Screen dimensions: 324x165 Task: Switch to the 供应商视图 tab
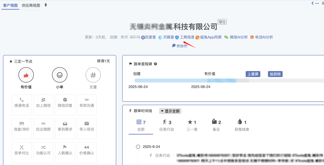31,5
